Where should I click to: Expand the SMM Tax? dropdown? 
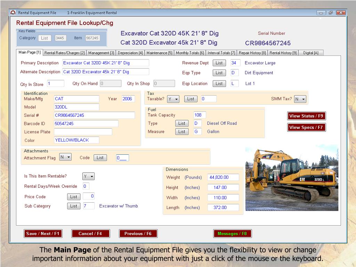pyautogui.click(x=300, y=99)
